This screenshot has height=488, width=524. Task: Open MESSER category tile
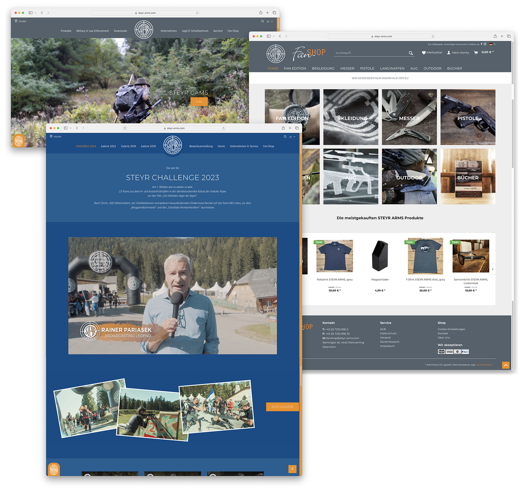click(409, 117)
